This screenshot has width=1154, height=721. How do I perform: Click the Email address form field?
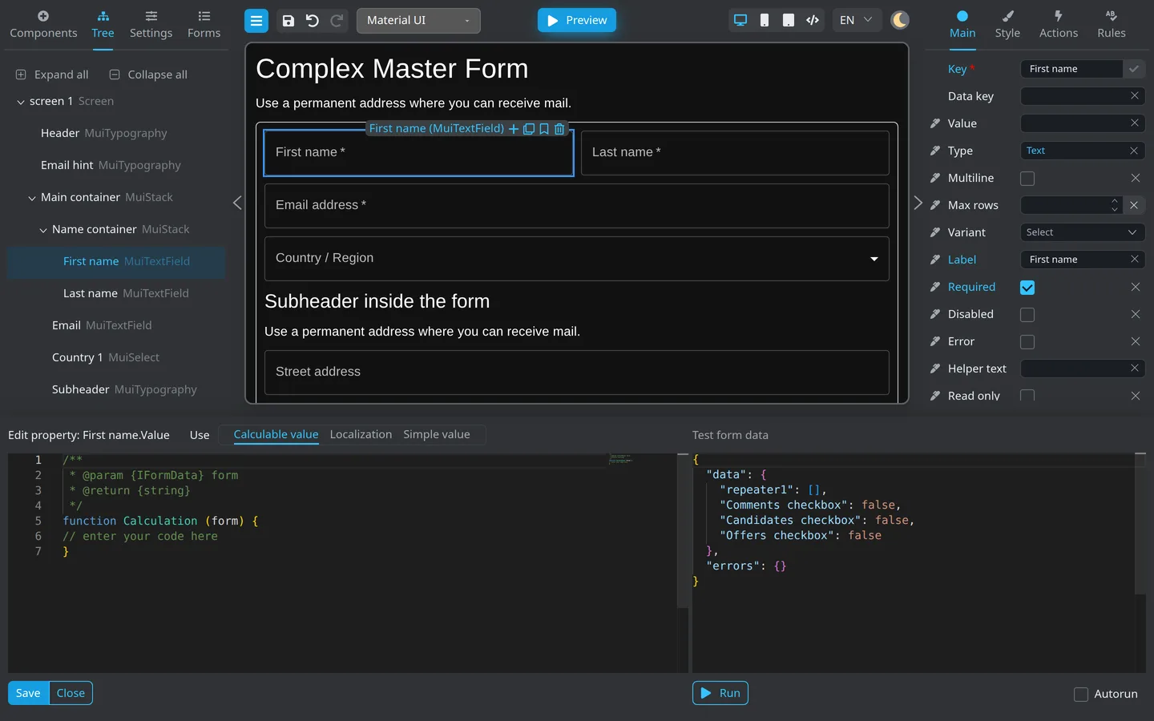tap(577, 206)
